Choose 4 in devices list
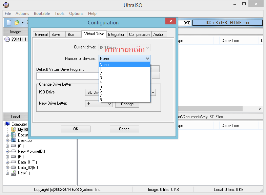The height and width of the screenshot is (195, 266). (x=124, y=82)
